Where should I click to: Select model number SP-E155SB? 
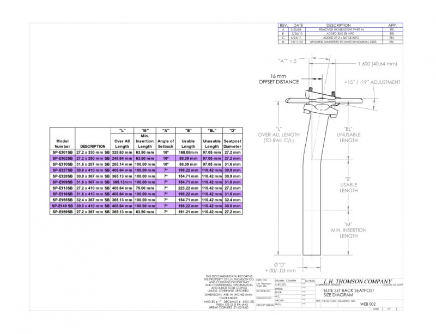point(63,200)
